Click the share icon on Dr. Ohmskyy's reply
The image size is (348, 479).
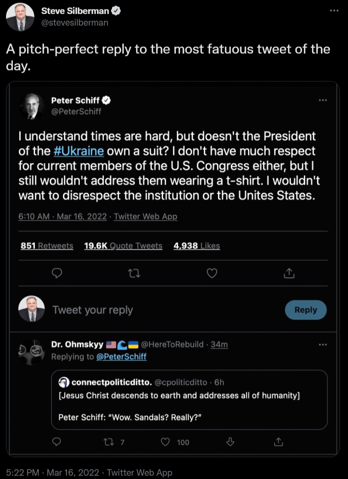point(278,442)
